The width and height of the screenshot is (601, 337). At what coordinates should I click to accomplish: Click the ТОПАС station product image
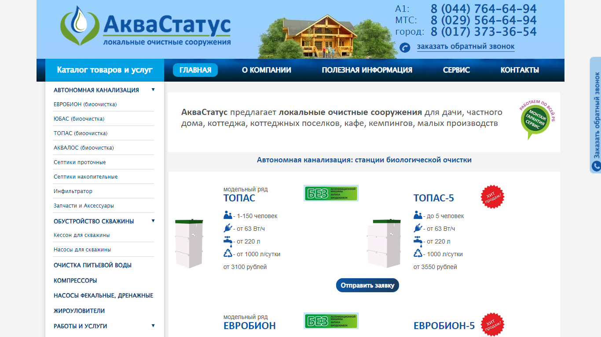coord(189,243)
